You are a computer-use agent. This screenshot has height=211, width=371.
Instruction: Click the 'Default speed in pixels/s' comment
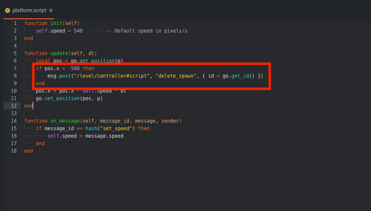[x=147, y=31]
